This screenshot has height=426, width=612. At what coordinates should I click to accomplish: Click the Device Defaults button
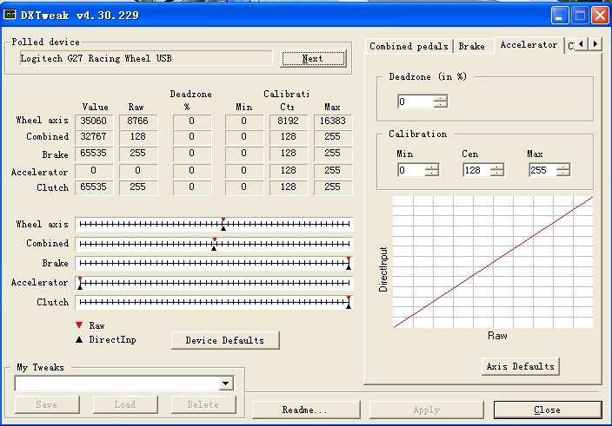(x=224, y=340)
